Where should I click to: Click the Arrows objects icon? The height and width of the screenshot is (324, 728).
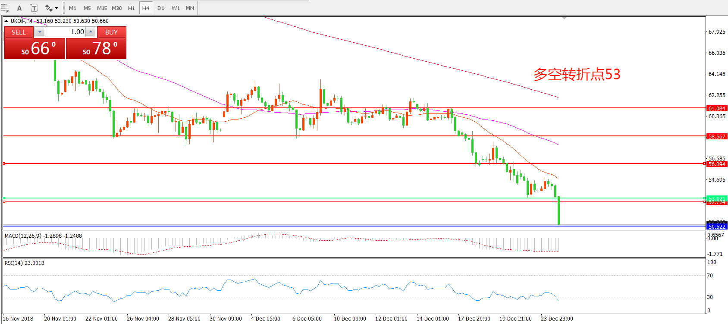click(48, 8)
